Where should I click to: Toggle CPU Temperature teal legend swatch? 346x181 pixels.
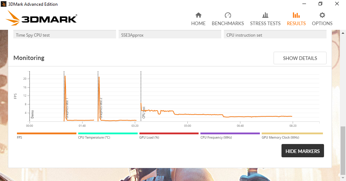[x=108, y=133]
